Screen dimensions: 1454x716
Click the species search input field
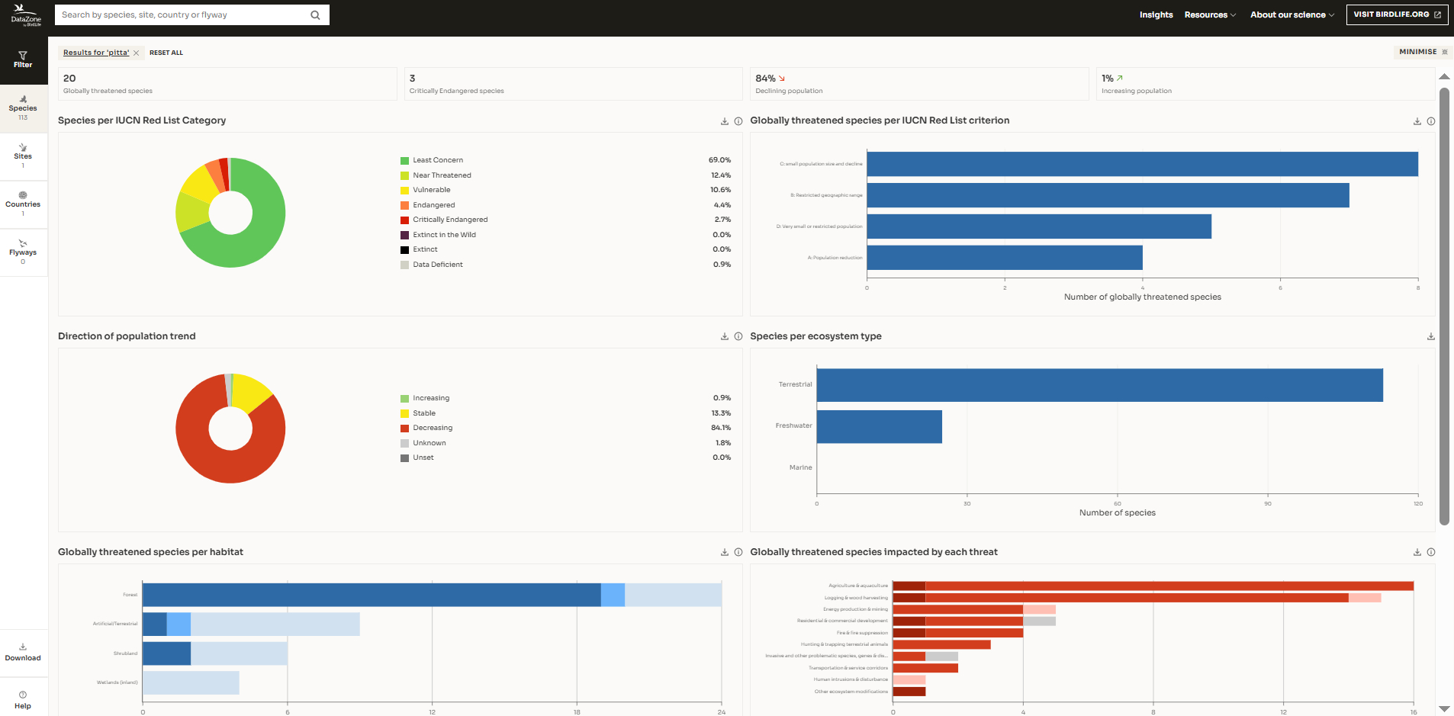[x=183, y=15]
